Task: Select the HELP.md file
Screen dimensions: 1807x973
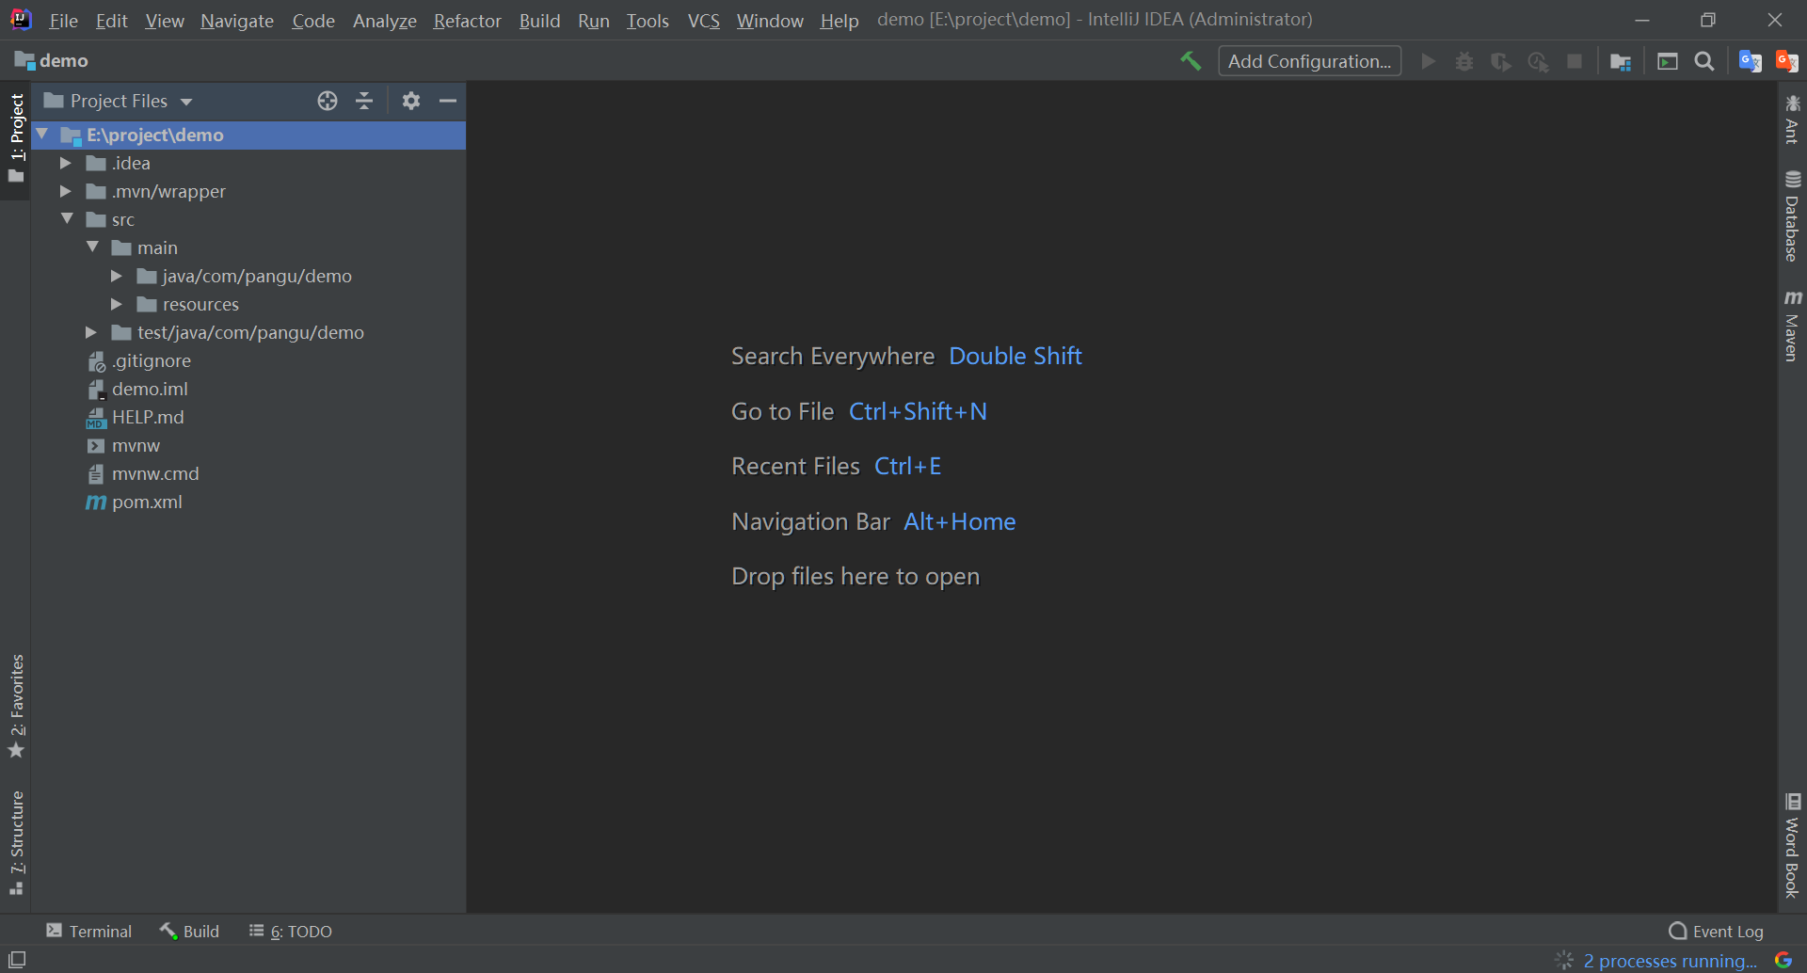Action: (x=148, y=417)
